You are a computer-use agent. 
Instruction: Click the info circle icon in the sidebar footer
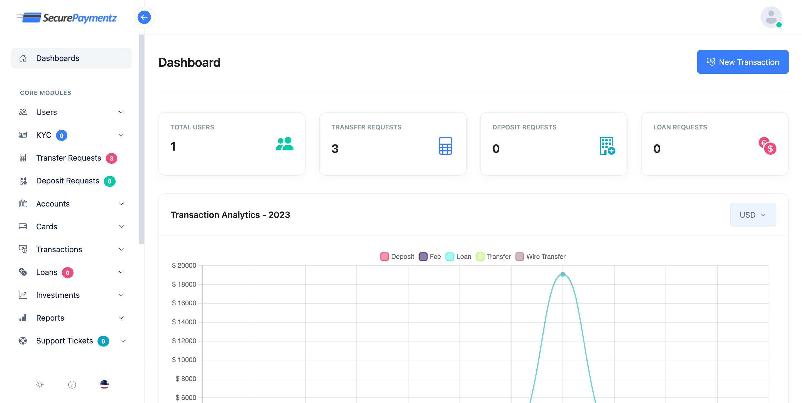tap(72, 385)
